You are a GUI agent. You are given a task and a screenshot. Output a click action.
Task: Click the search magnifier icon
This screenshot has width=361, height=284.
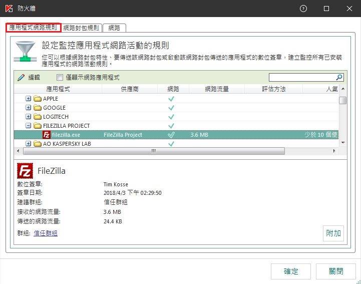tap(339, 78)
